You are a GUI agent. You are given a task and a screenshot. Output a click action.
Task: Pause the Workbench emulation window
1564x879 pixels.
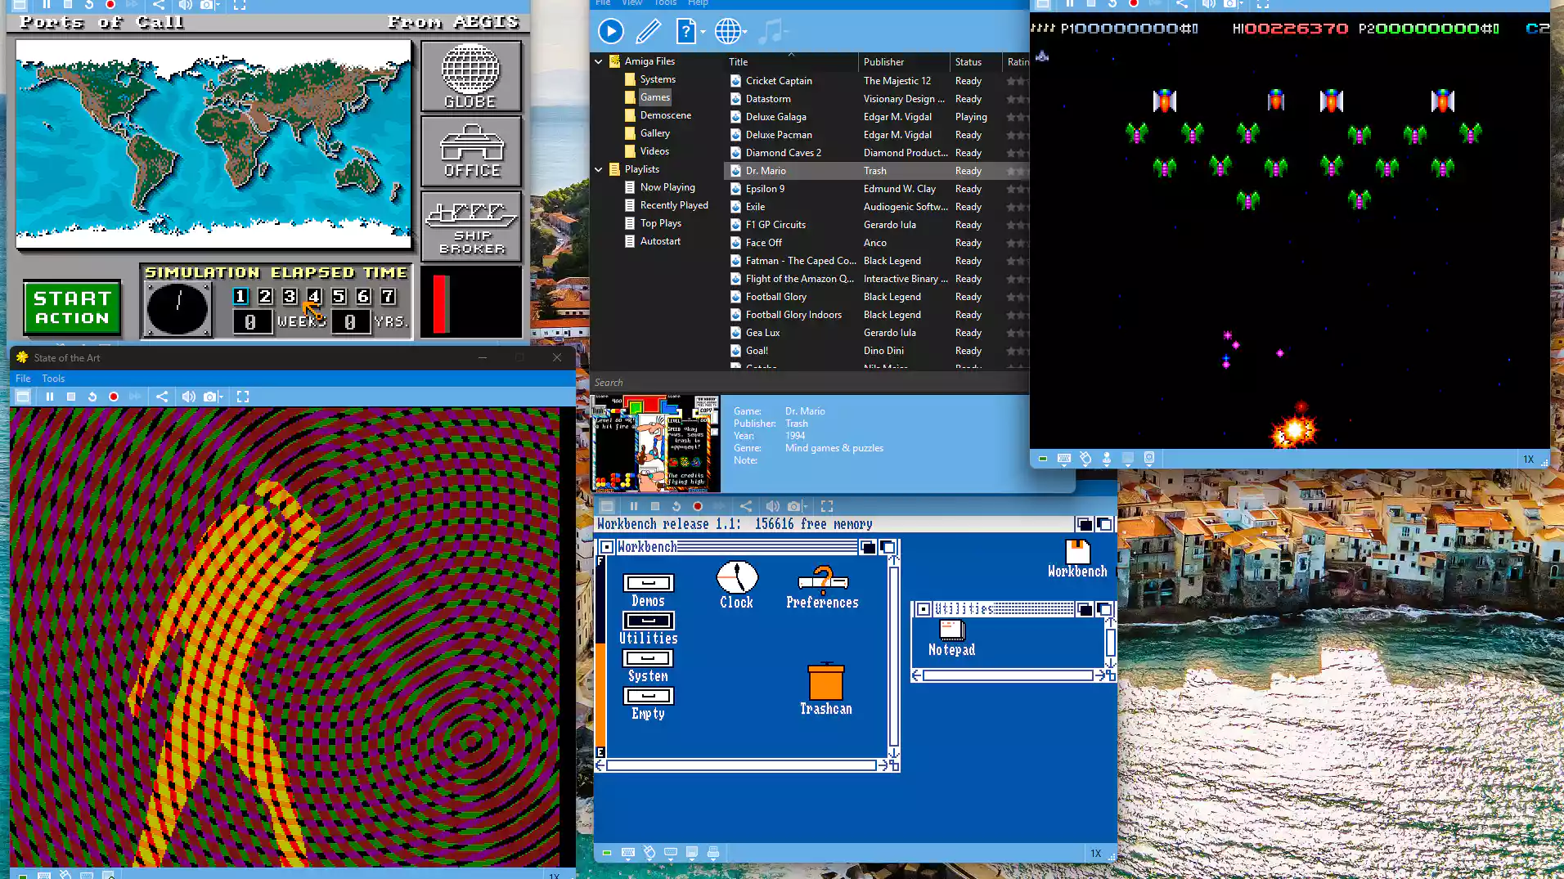point(634,506)
